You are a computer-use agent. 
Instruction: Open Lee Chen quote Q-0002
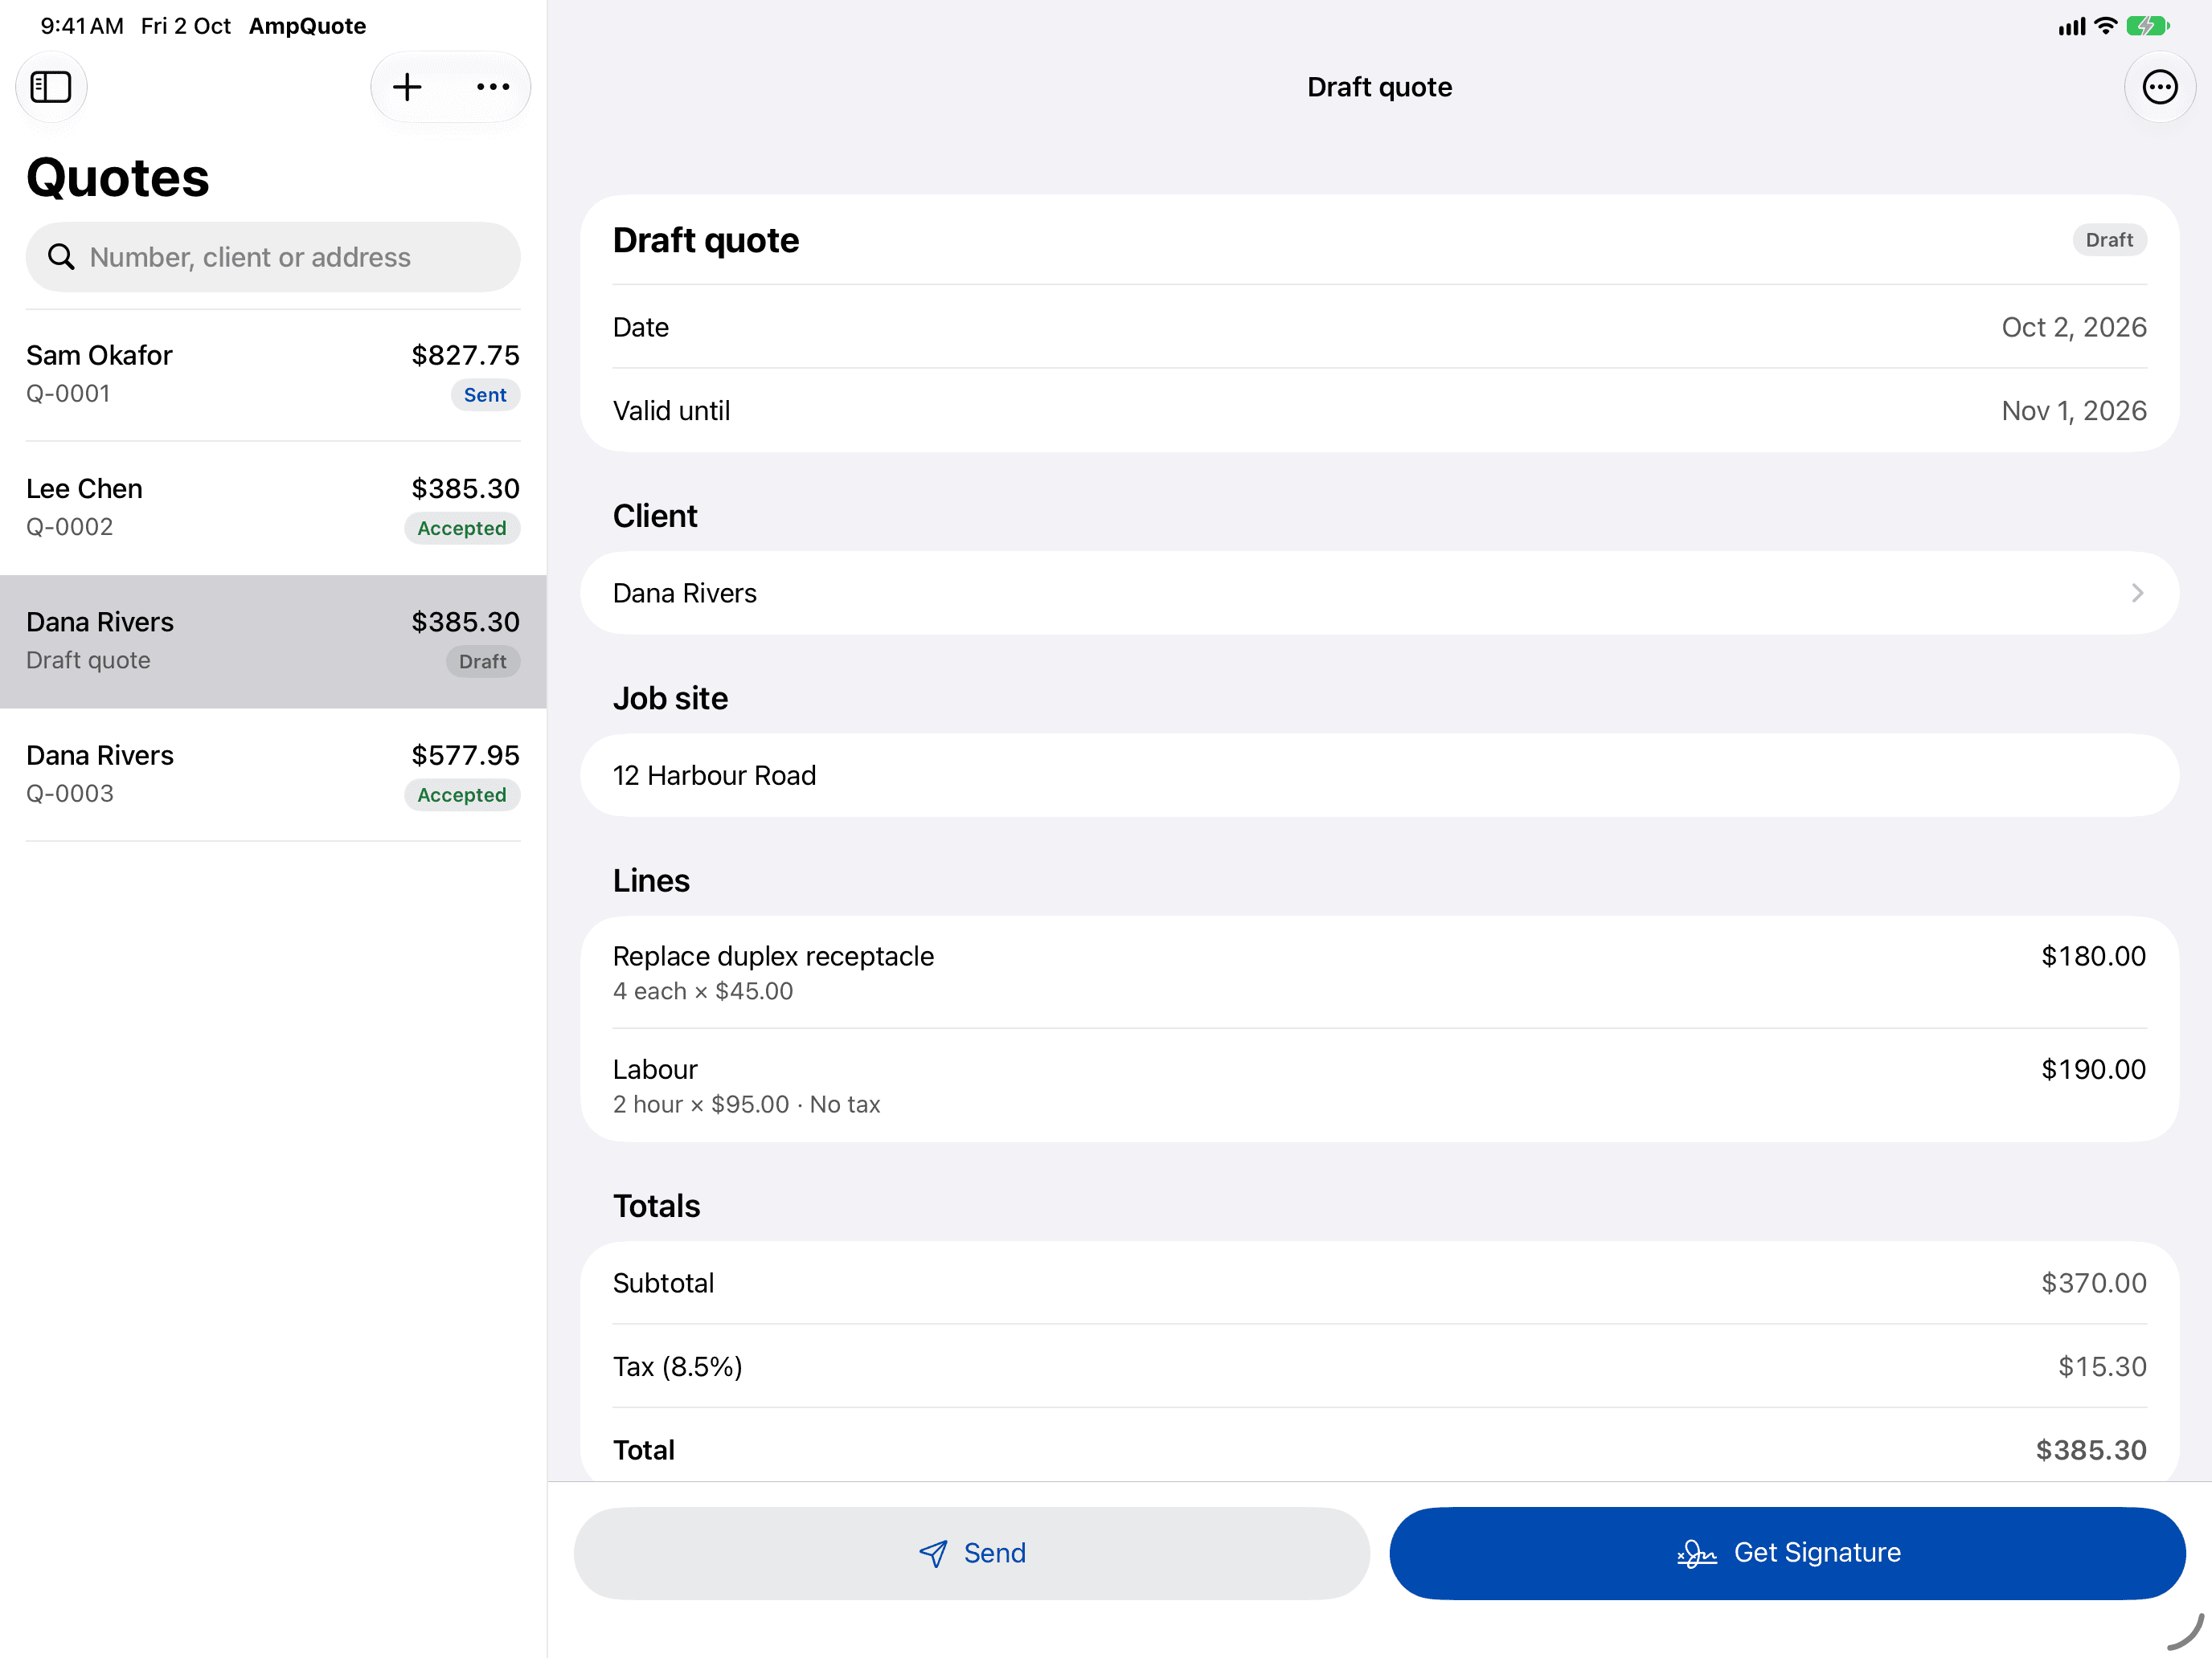[273, 508]
